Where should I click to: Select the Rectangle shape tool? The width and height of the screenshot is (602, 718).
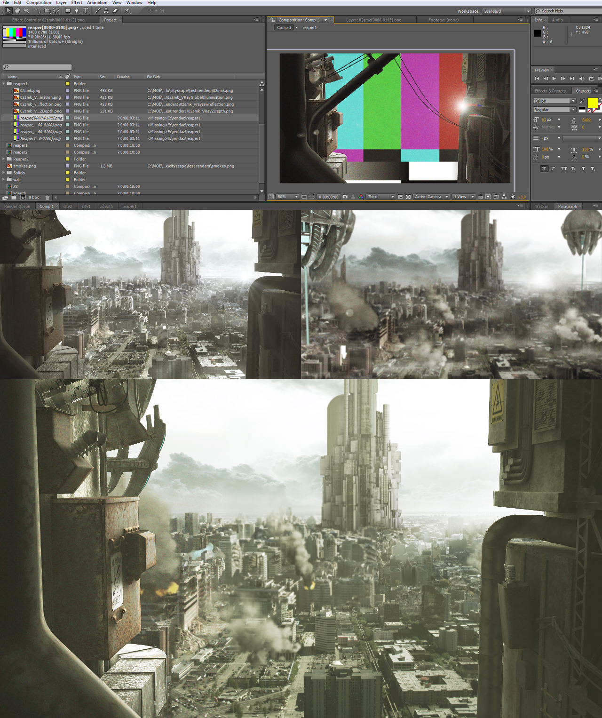click(x=68, y=10)
